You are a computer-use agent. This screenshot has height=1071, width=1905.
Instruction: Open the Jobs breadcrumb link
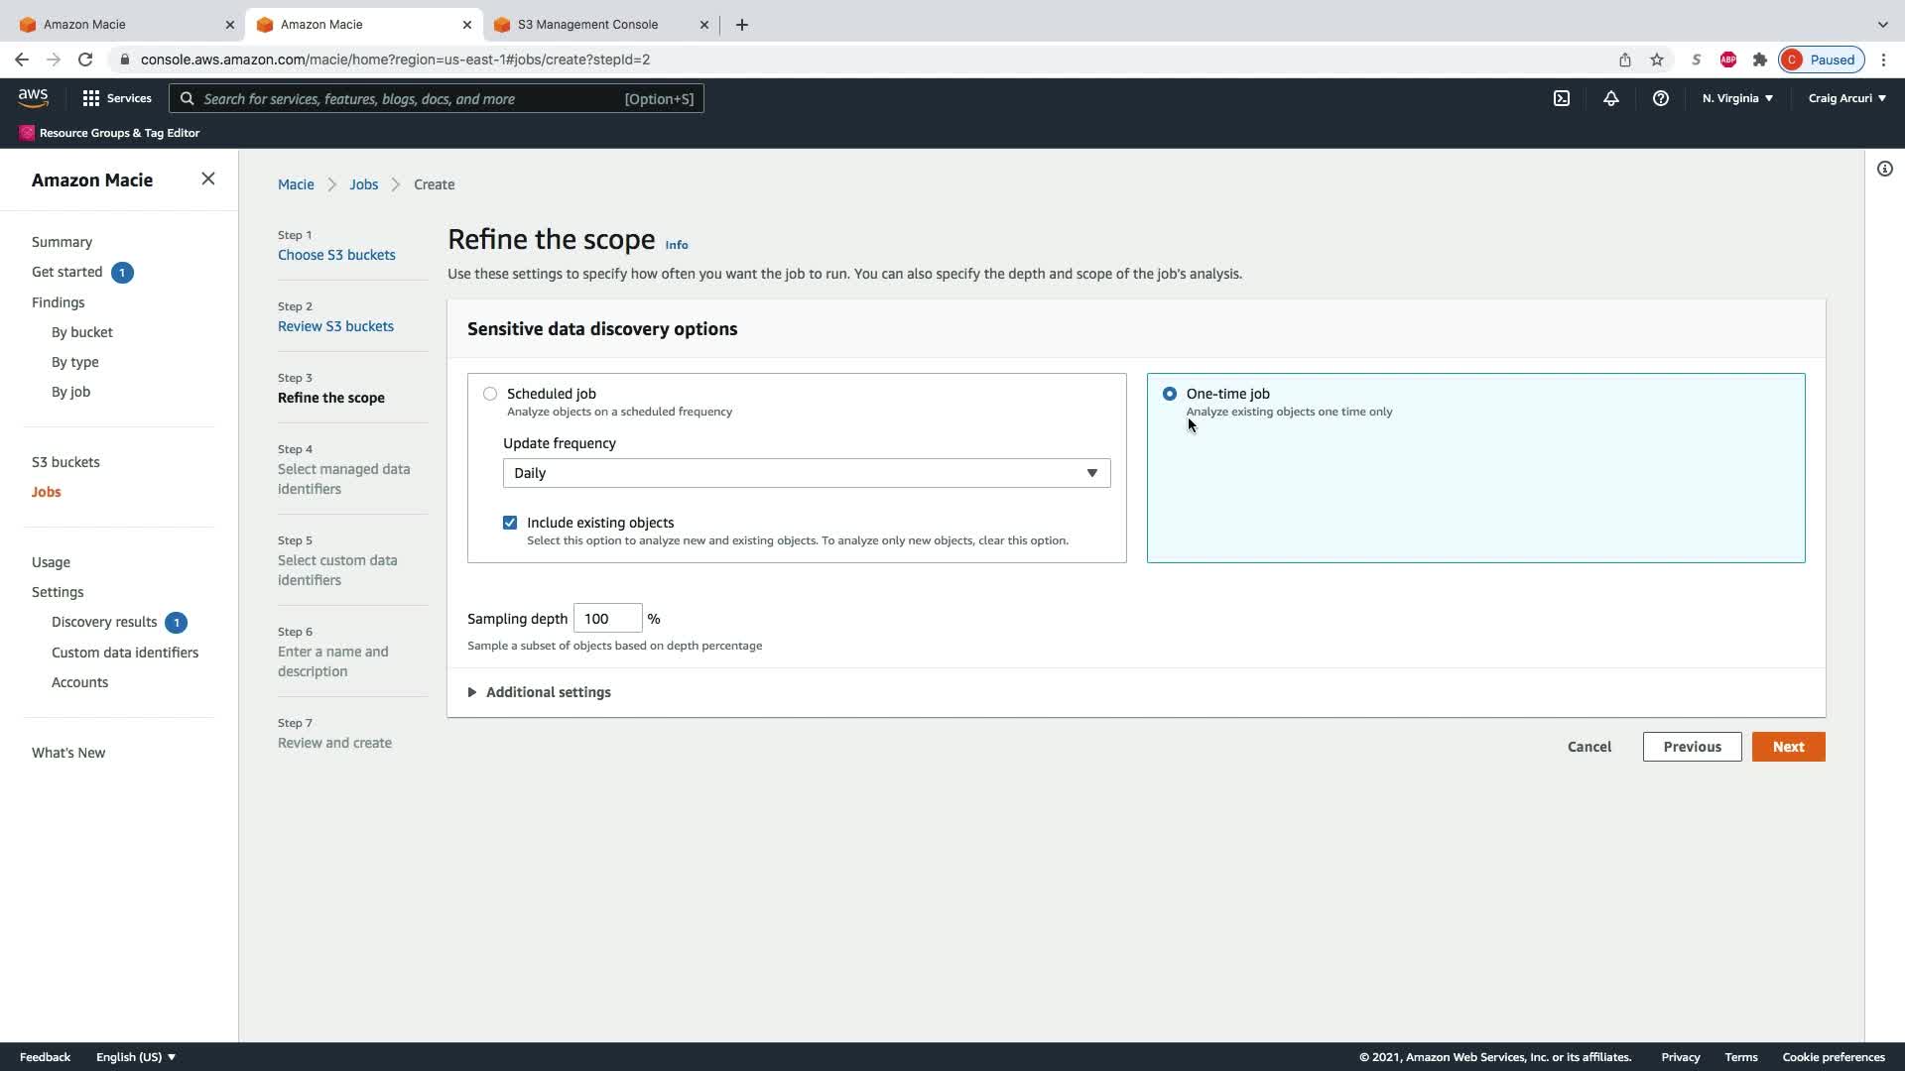click(x=363, y=184)
